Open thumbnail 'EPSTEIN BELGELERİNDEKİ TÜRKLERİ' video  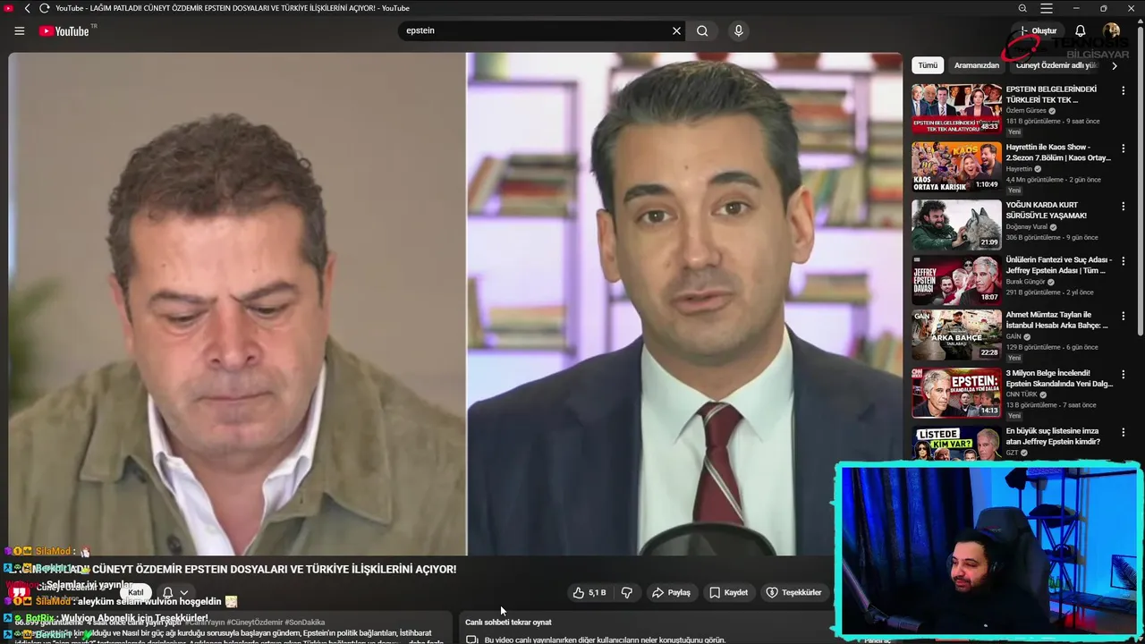[956, 108]
